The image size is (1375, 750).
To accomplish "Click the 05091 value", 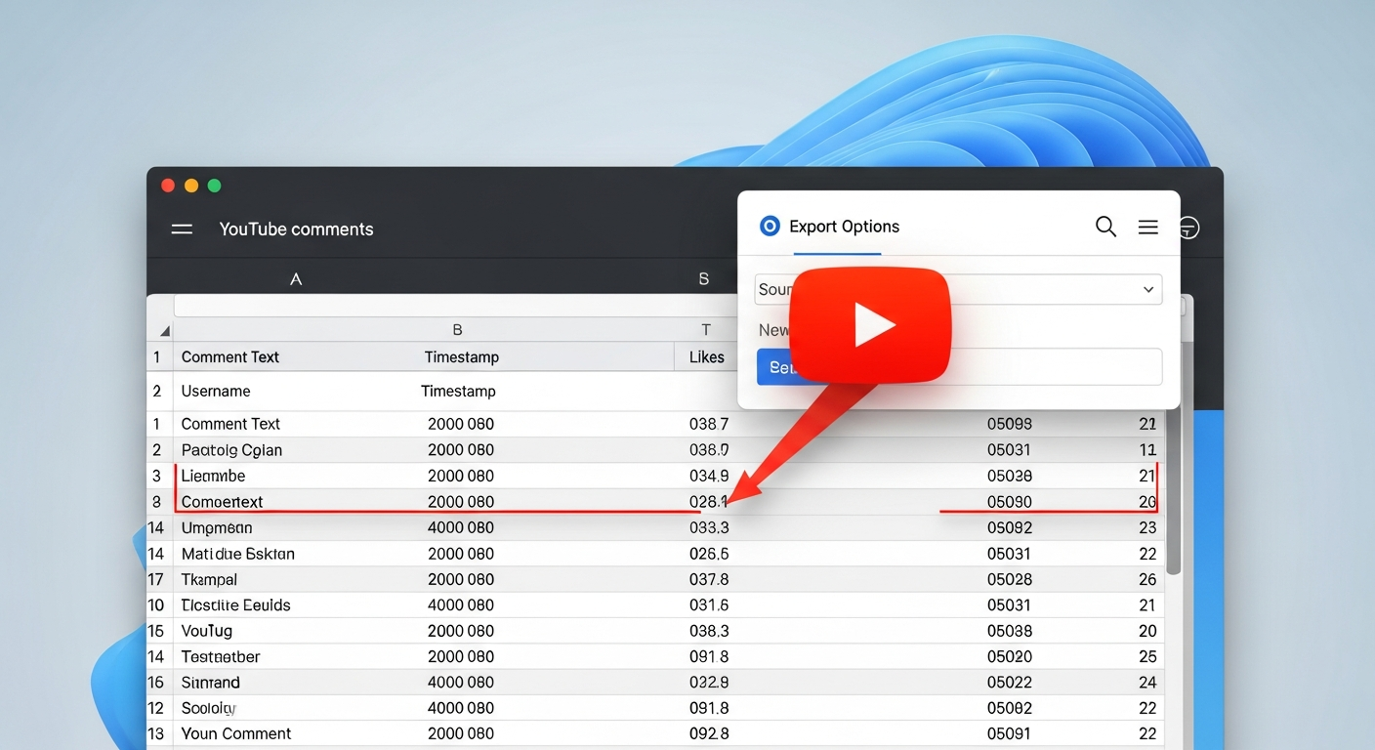I will 1010,734.
